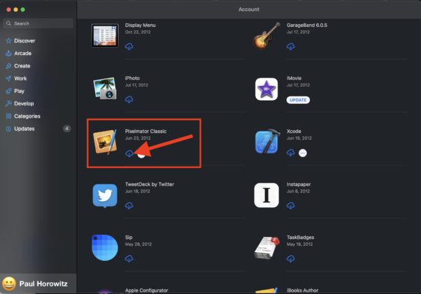Download TweetDeck by Twitter cloud icon
The height and width of the screenshot is (294, 421).
129,205
